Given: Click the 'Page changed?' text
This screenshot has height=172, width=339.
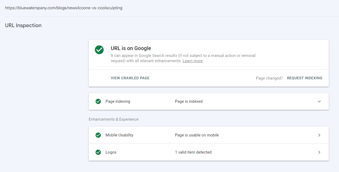Looking at the screenshot, I should pyautogui.click(x=269, y=78).
